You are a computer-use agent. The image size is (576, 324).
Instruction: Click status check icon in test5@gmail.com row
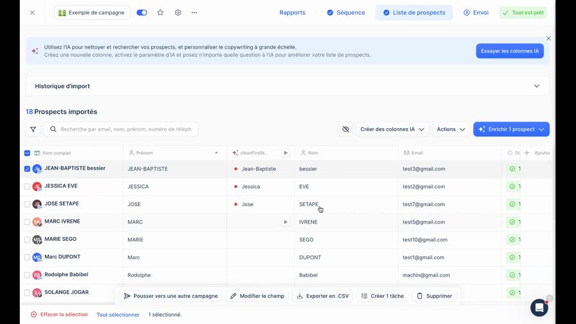[512, 222]
